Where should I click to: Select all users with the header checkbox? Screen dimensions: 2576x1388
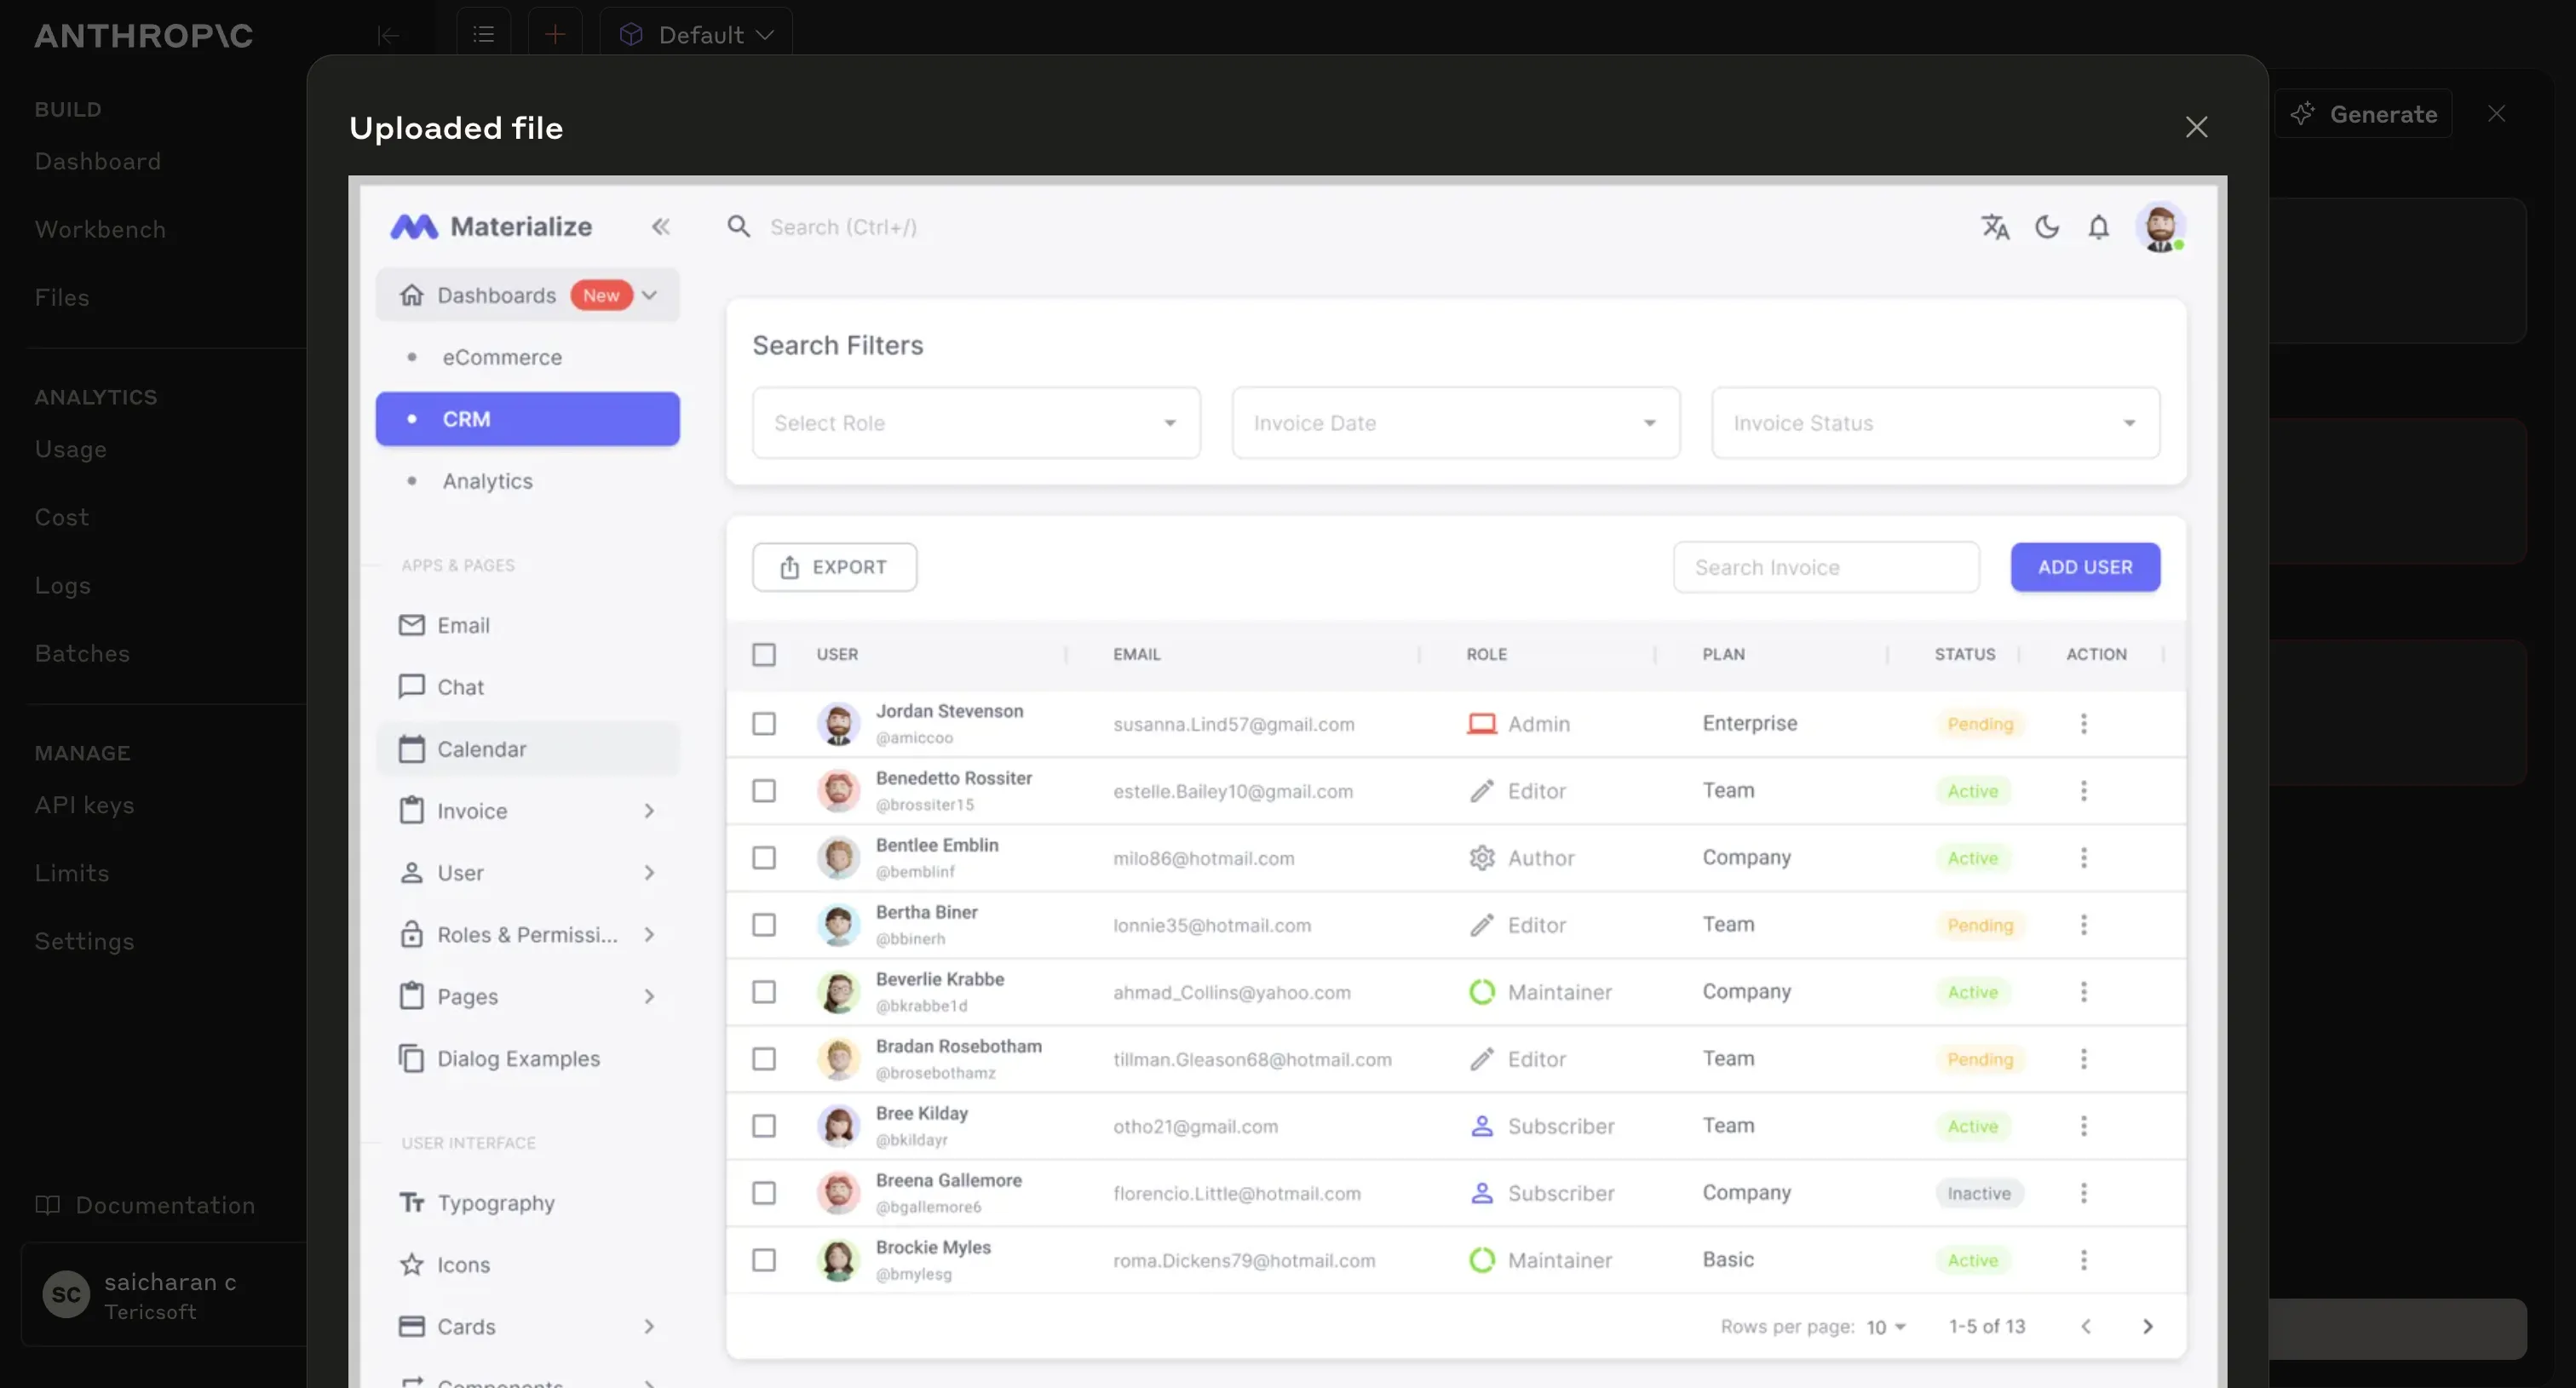pos(764,655)
